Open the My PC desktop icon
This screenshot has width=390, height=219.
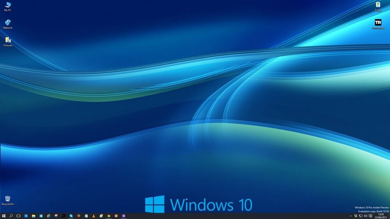tap(8, 7)
